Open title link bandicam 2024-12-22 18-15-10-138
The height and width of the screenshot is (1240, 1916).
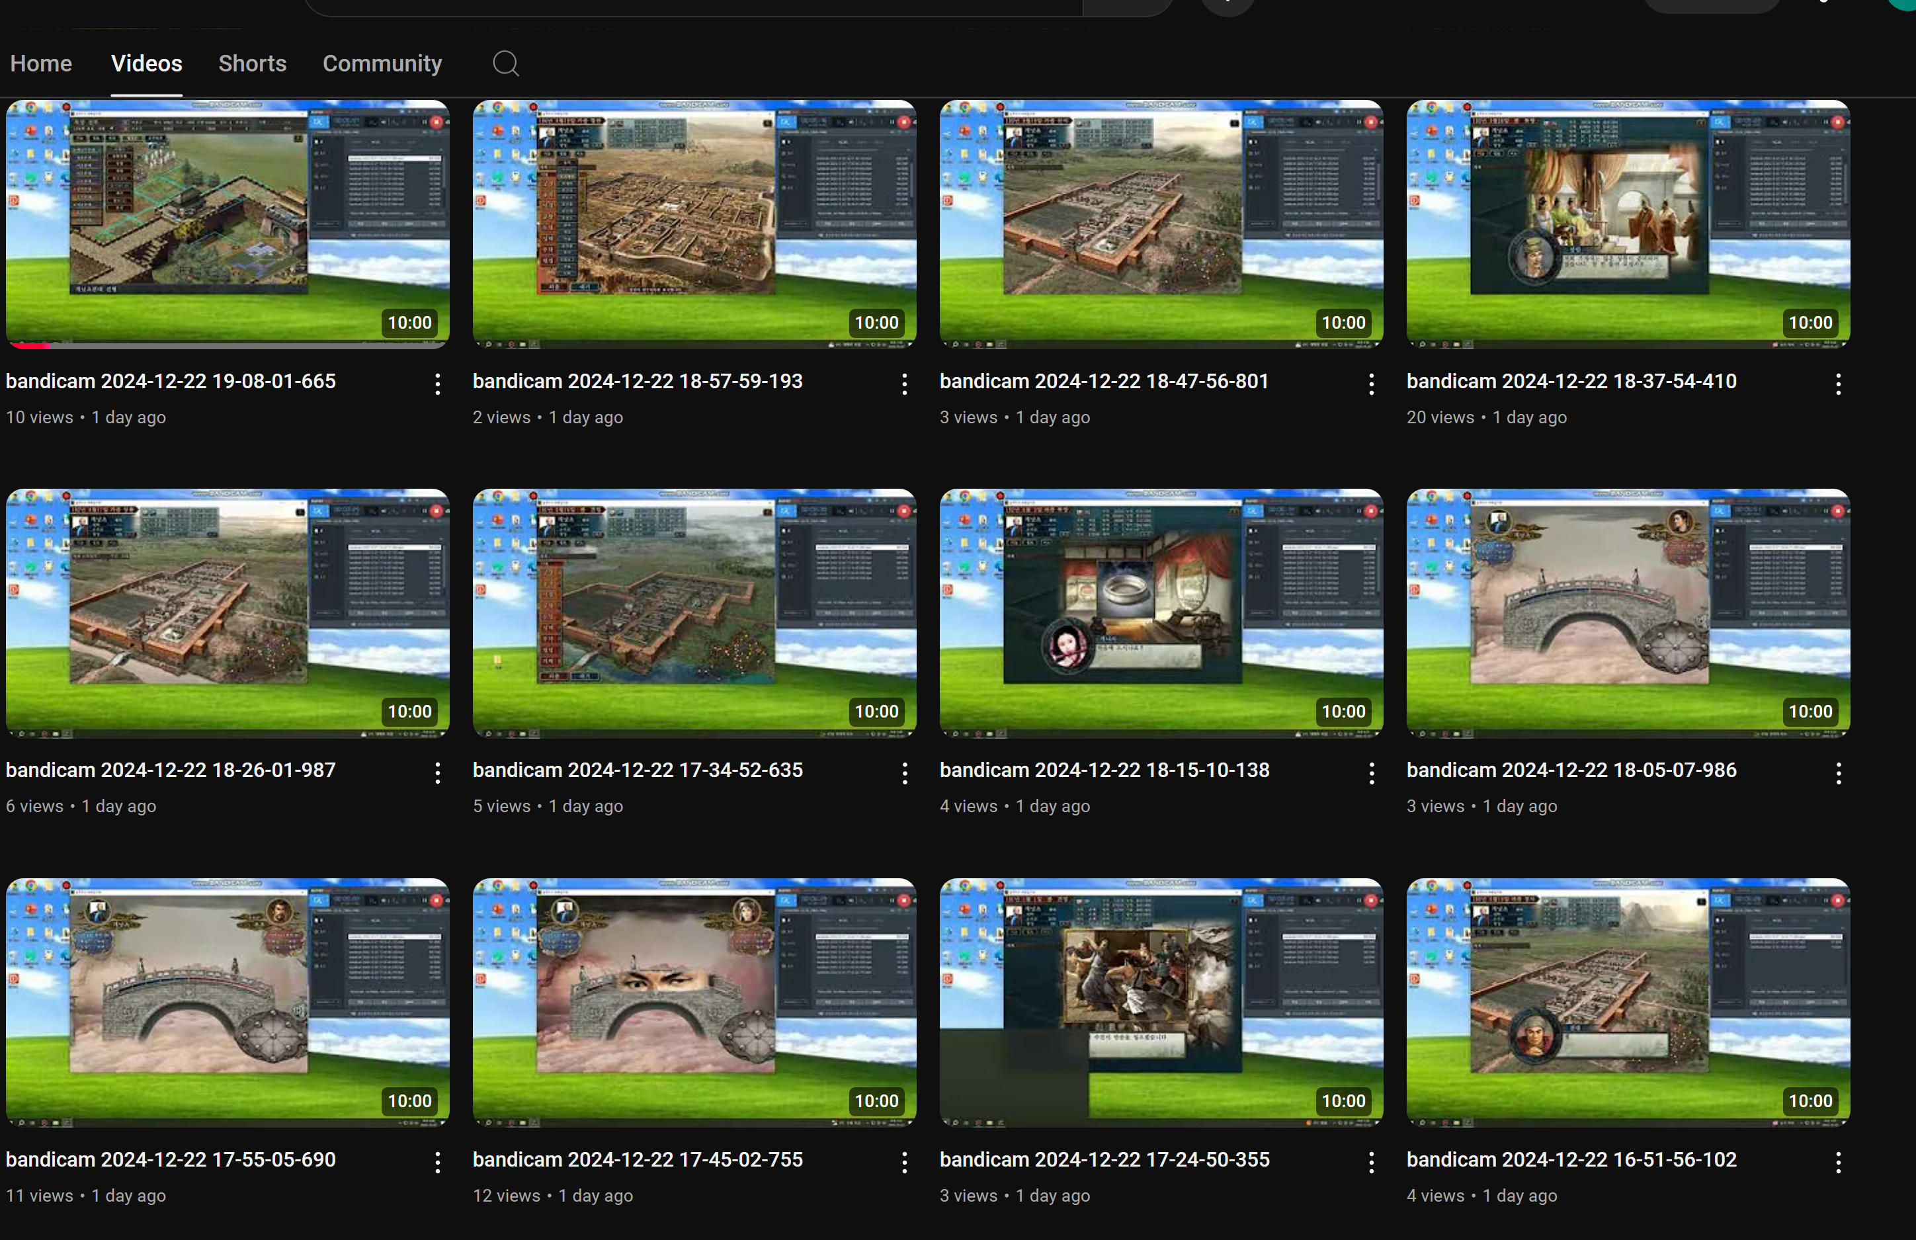pos(1104,770)
